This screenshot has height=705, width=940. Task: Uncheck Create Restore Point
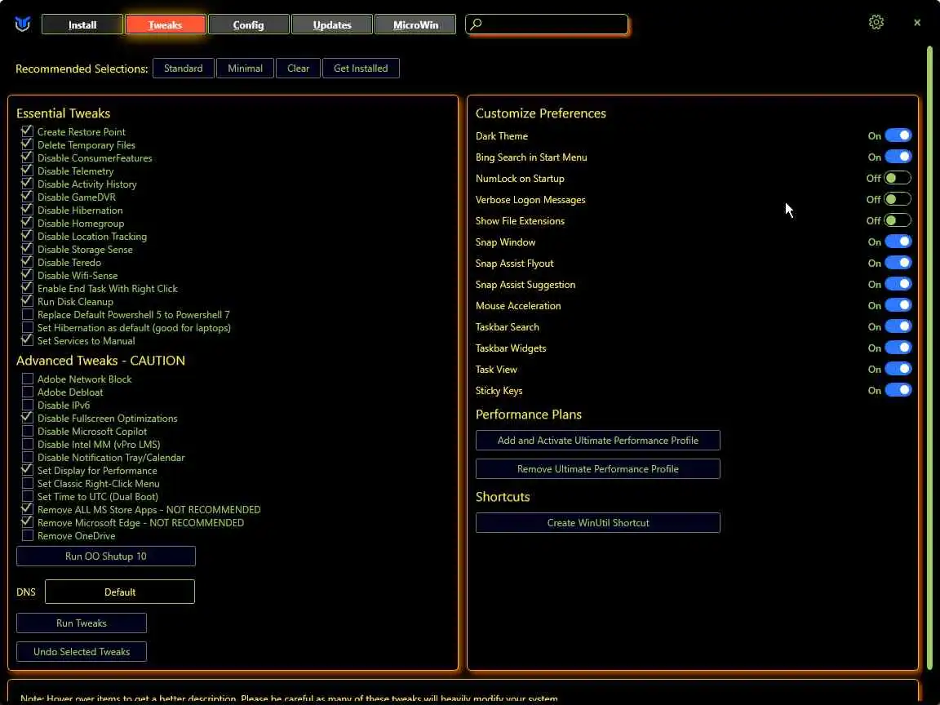coord(27,131)
